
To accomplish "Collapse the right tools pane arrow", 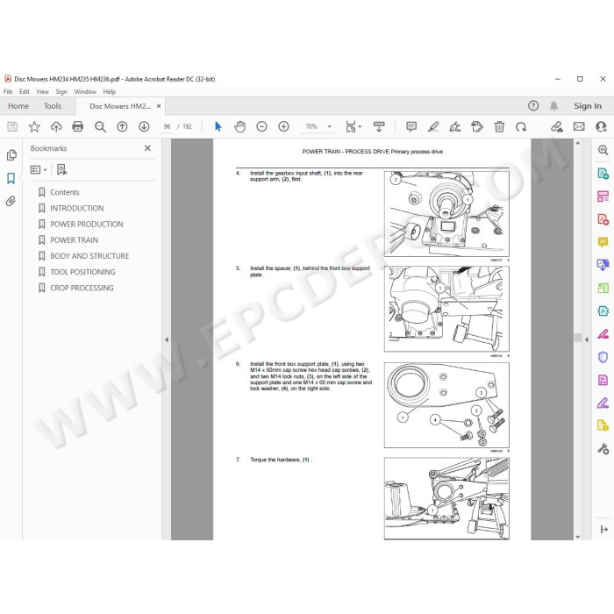I will coord(586,339).
